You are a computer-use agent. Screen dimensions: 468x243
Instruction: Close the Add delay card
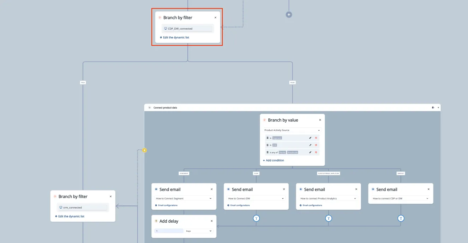tap(212, 221)
